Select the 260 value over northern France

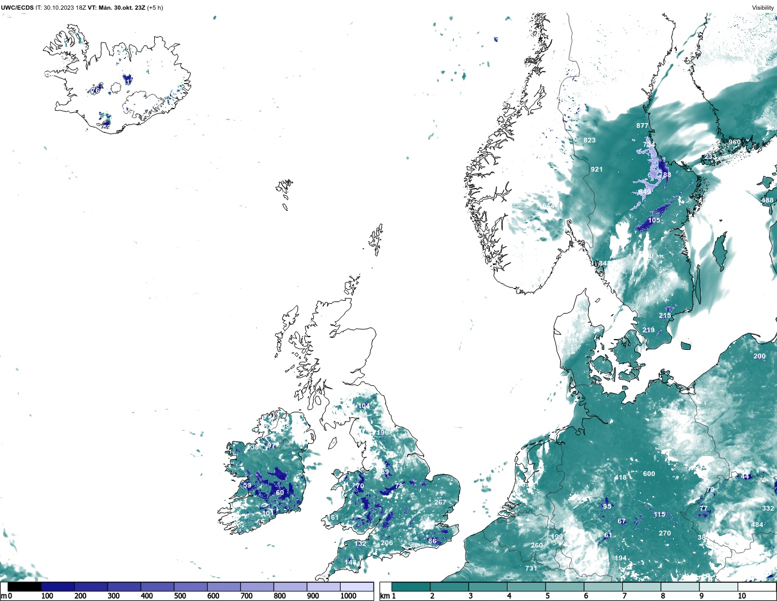[x=537, y=546]
